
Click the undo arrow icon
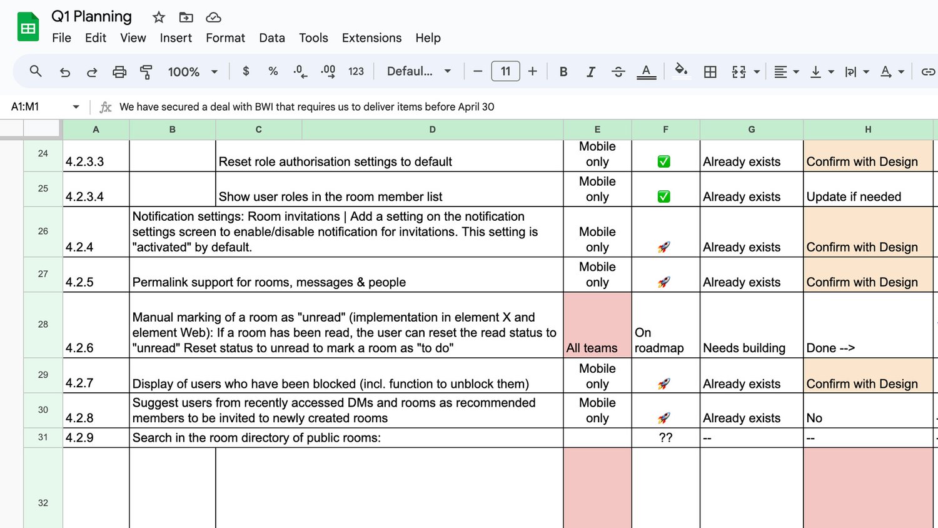[65, 72]
